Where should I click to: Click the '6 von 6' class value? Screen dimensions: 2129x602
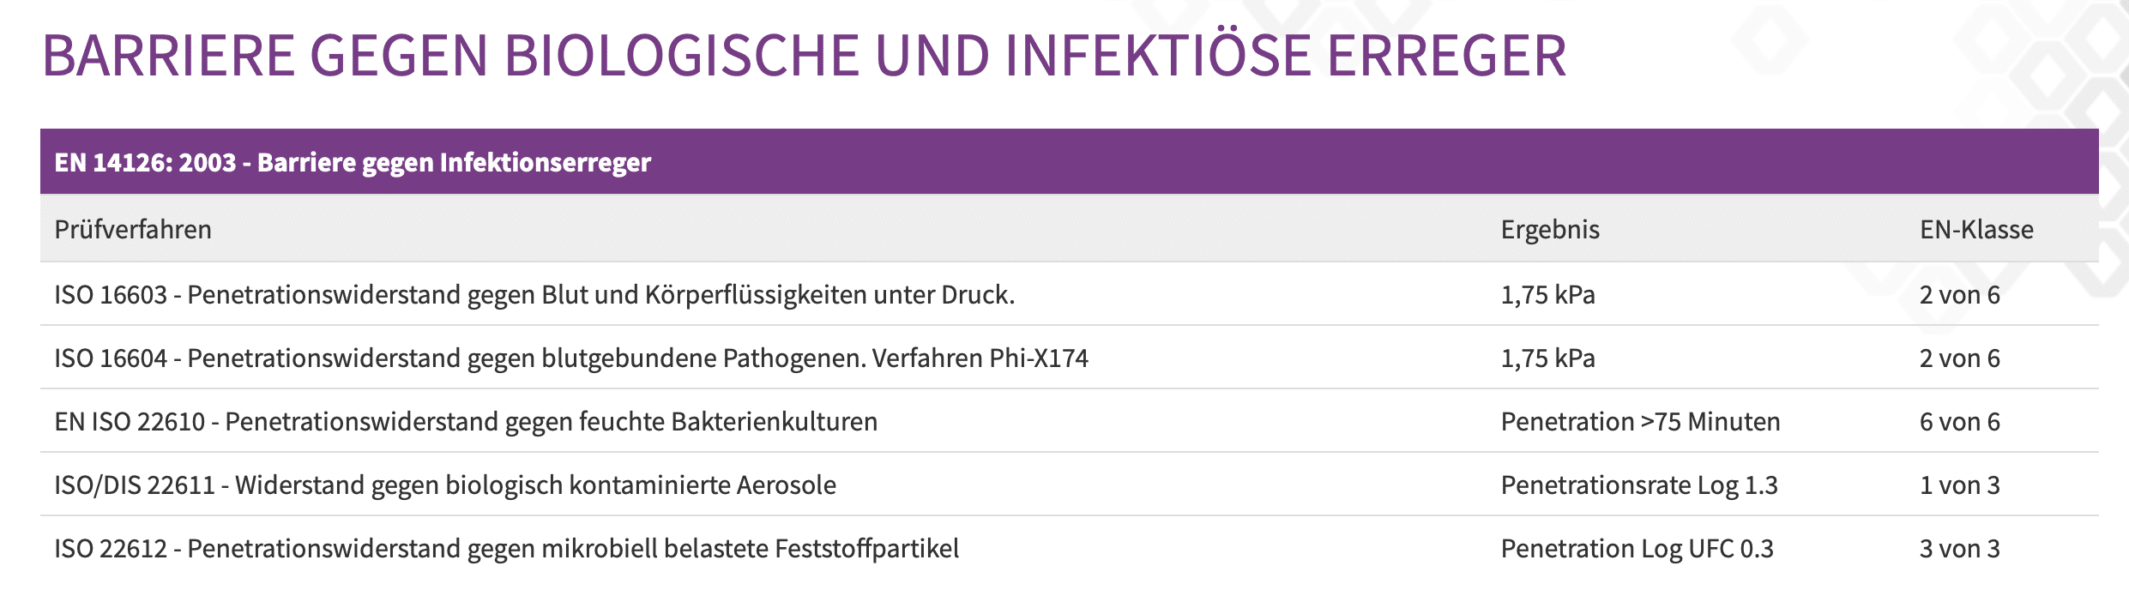pyautogui.click(x=1959, y=422)
